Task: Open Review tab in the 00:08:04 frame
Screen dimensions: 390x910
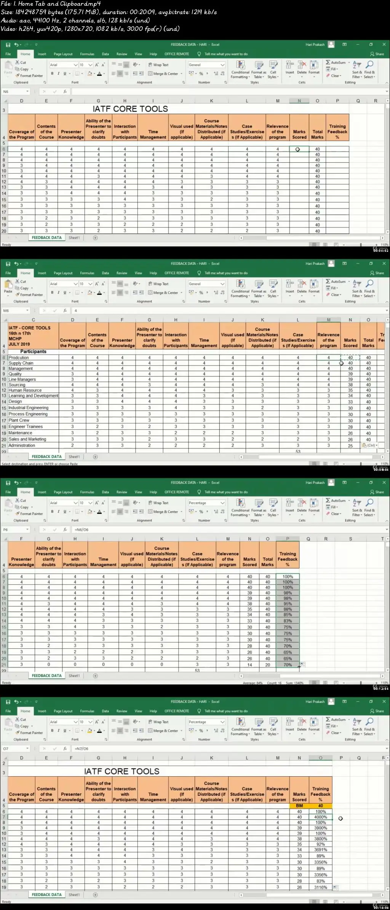Action: [x=122, y=273]
